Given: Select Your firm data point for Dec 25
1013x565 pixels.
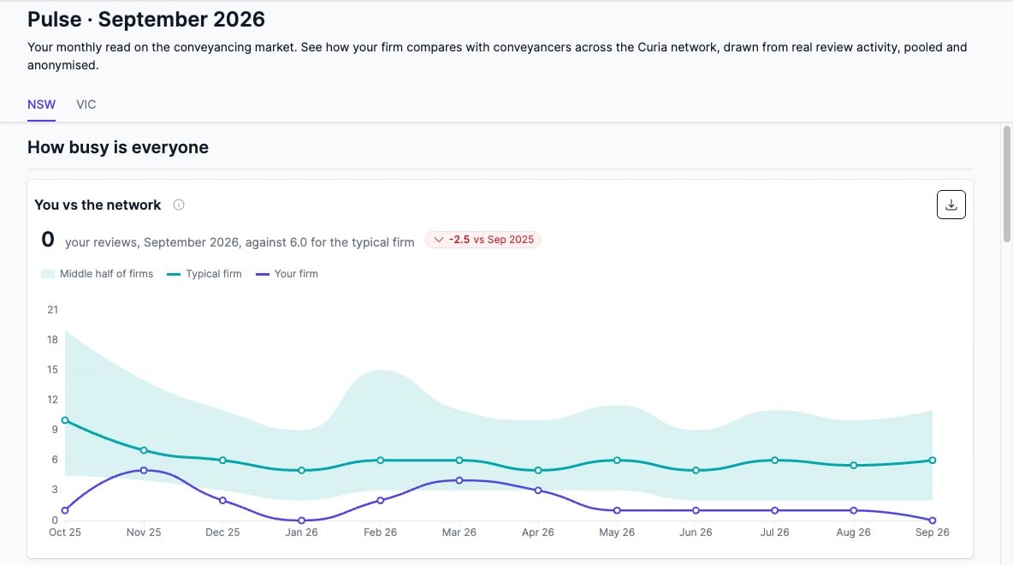Looking at the screenshot, I should tap(223, 500).
